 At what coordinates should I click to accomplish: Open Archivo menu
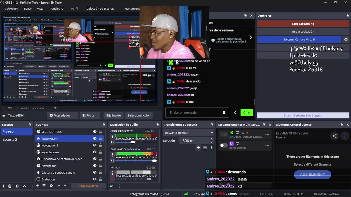pos(10,8)
